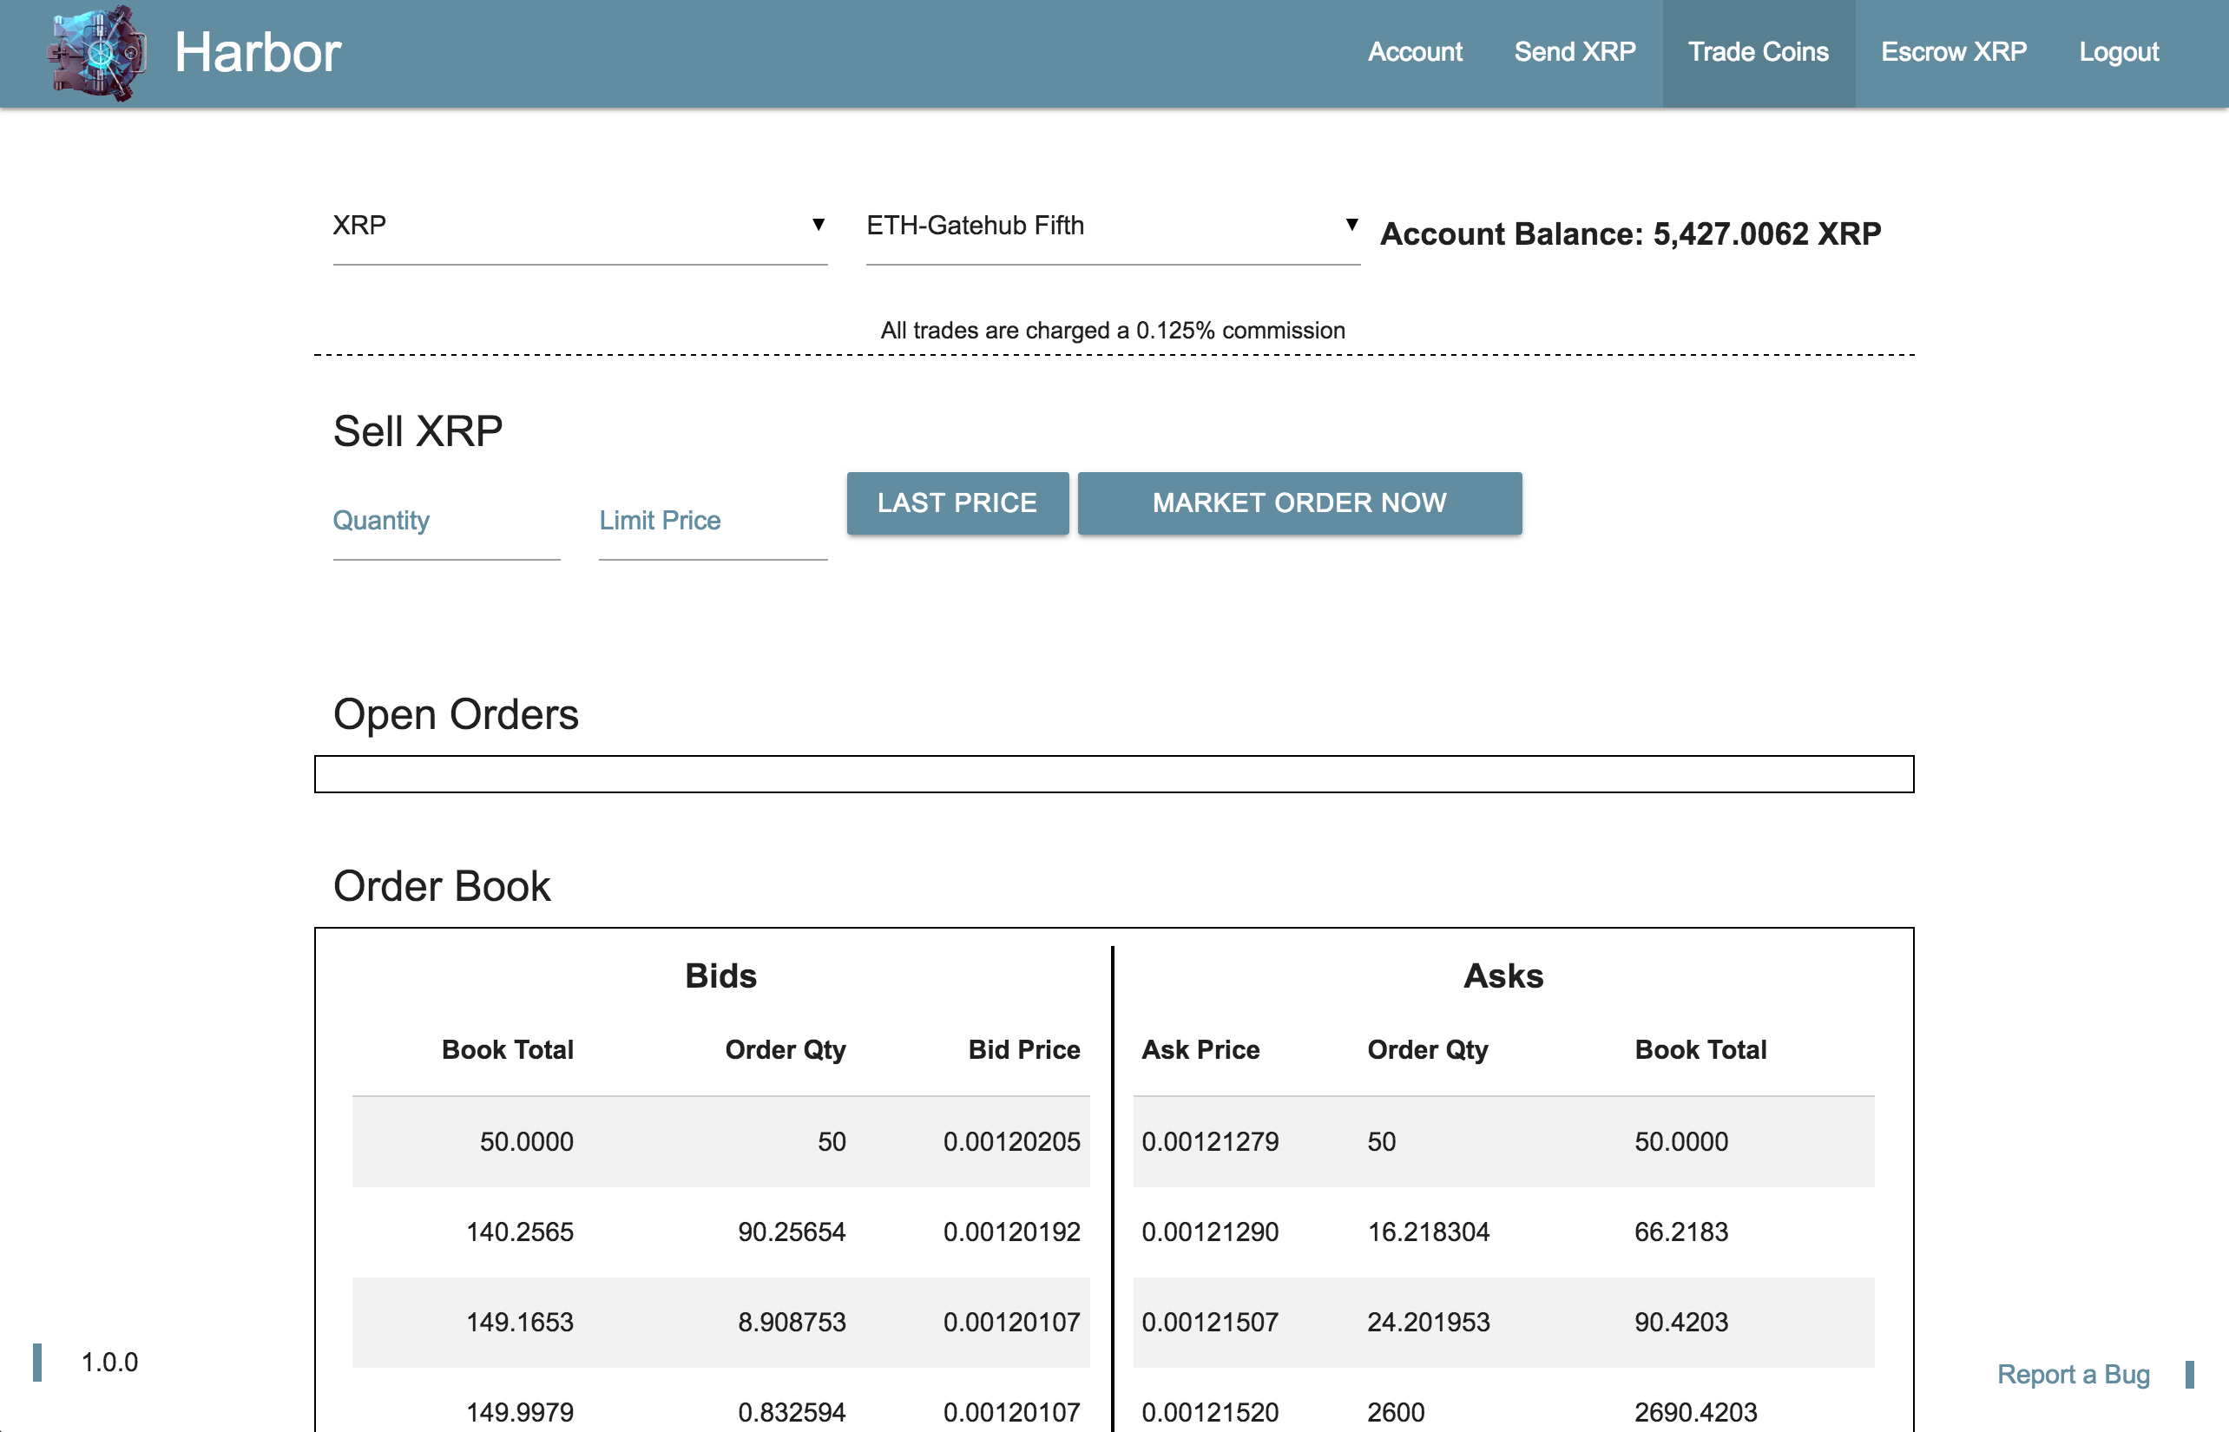Log out using Logout link
2229x1432 pixels.
[2119, 52]
